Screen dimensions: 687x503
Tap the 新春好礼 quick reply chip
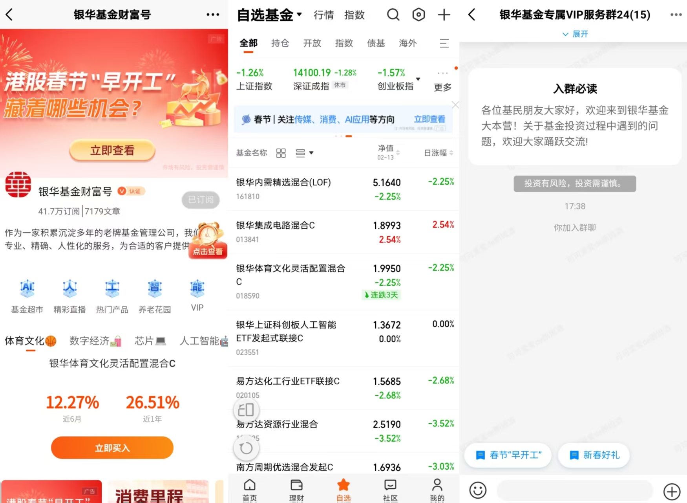tap(594, 455)
